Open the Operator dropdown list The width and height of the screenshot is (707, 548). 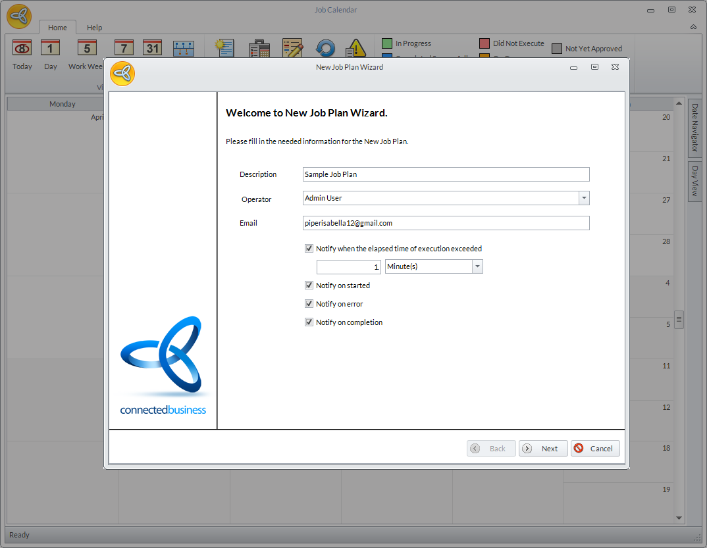click(584, 198)
